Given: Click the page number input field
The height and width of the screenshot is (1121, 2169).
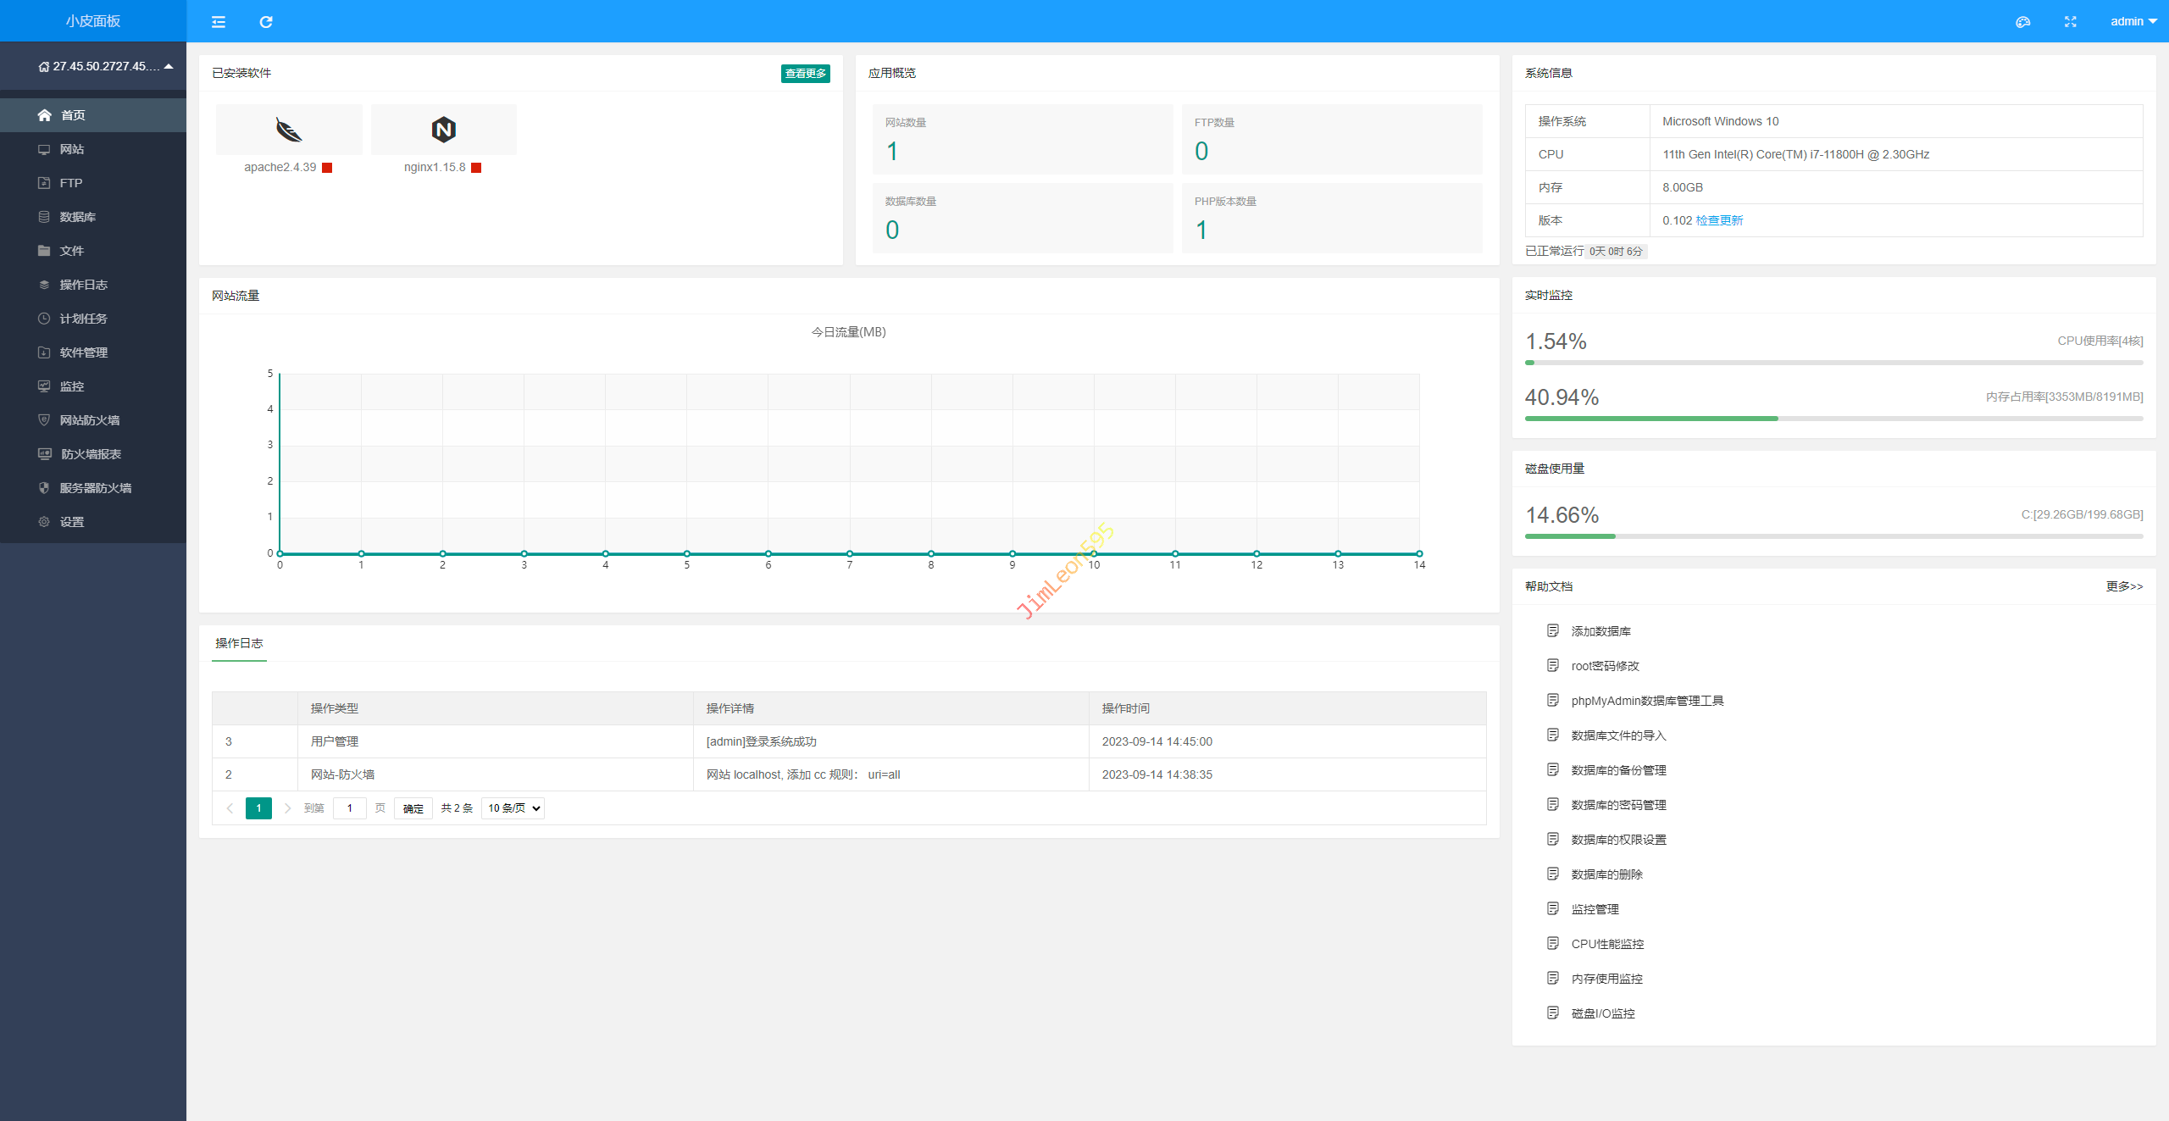Looking at the screenshot, I should point(349,808).
